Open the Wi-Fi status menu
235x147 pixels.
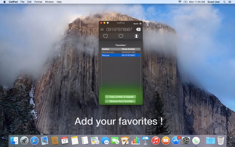[180, 2]
